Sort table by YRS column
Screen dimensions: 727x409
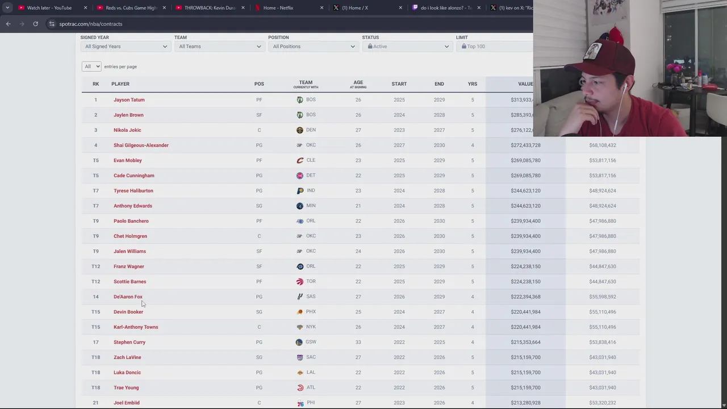(x=473, y=84)
